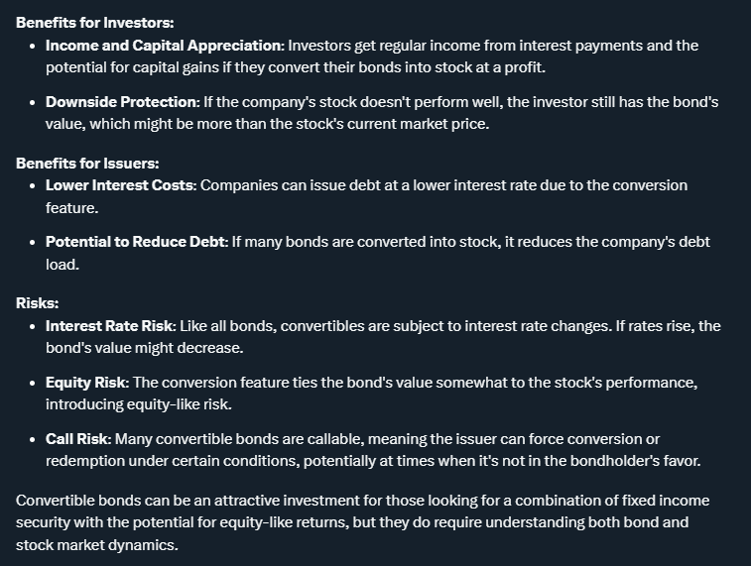Click the 'Risks:' heading

click(38, 303)
